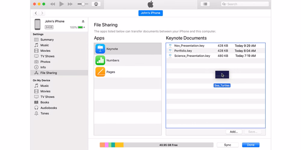The height and width of the screenshot is (150, 301).
Task: Click the Save... button
Action: pyautogui.click(x=253, y=132)
